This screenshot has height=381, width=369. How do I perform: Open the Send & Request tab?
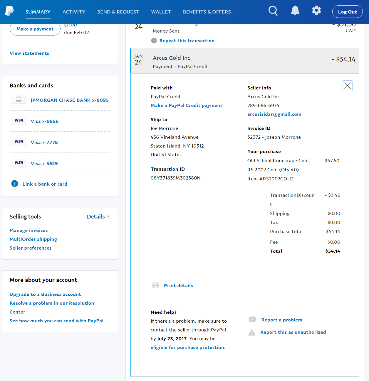118,12
